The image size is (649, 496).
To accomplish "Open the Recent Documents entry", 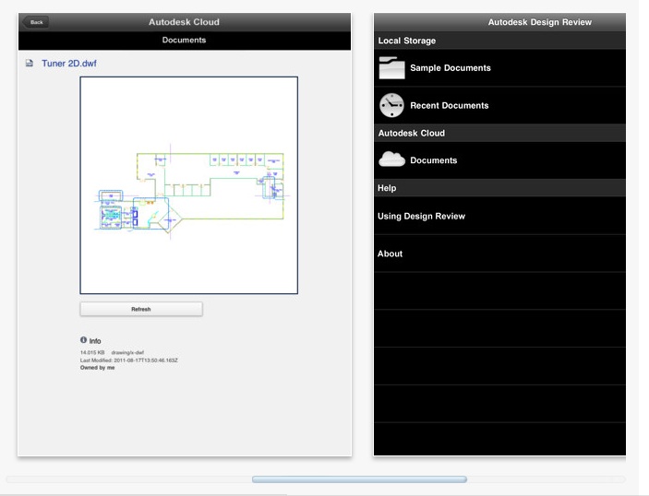I will point(499,105).
